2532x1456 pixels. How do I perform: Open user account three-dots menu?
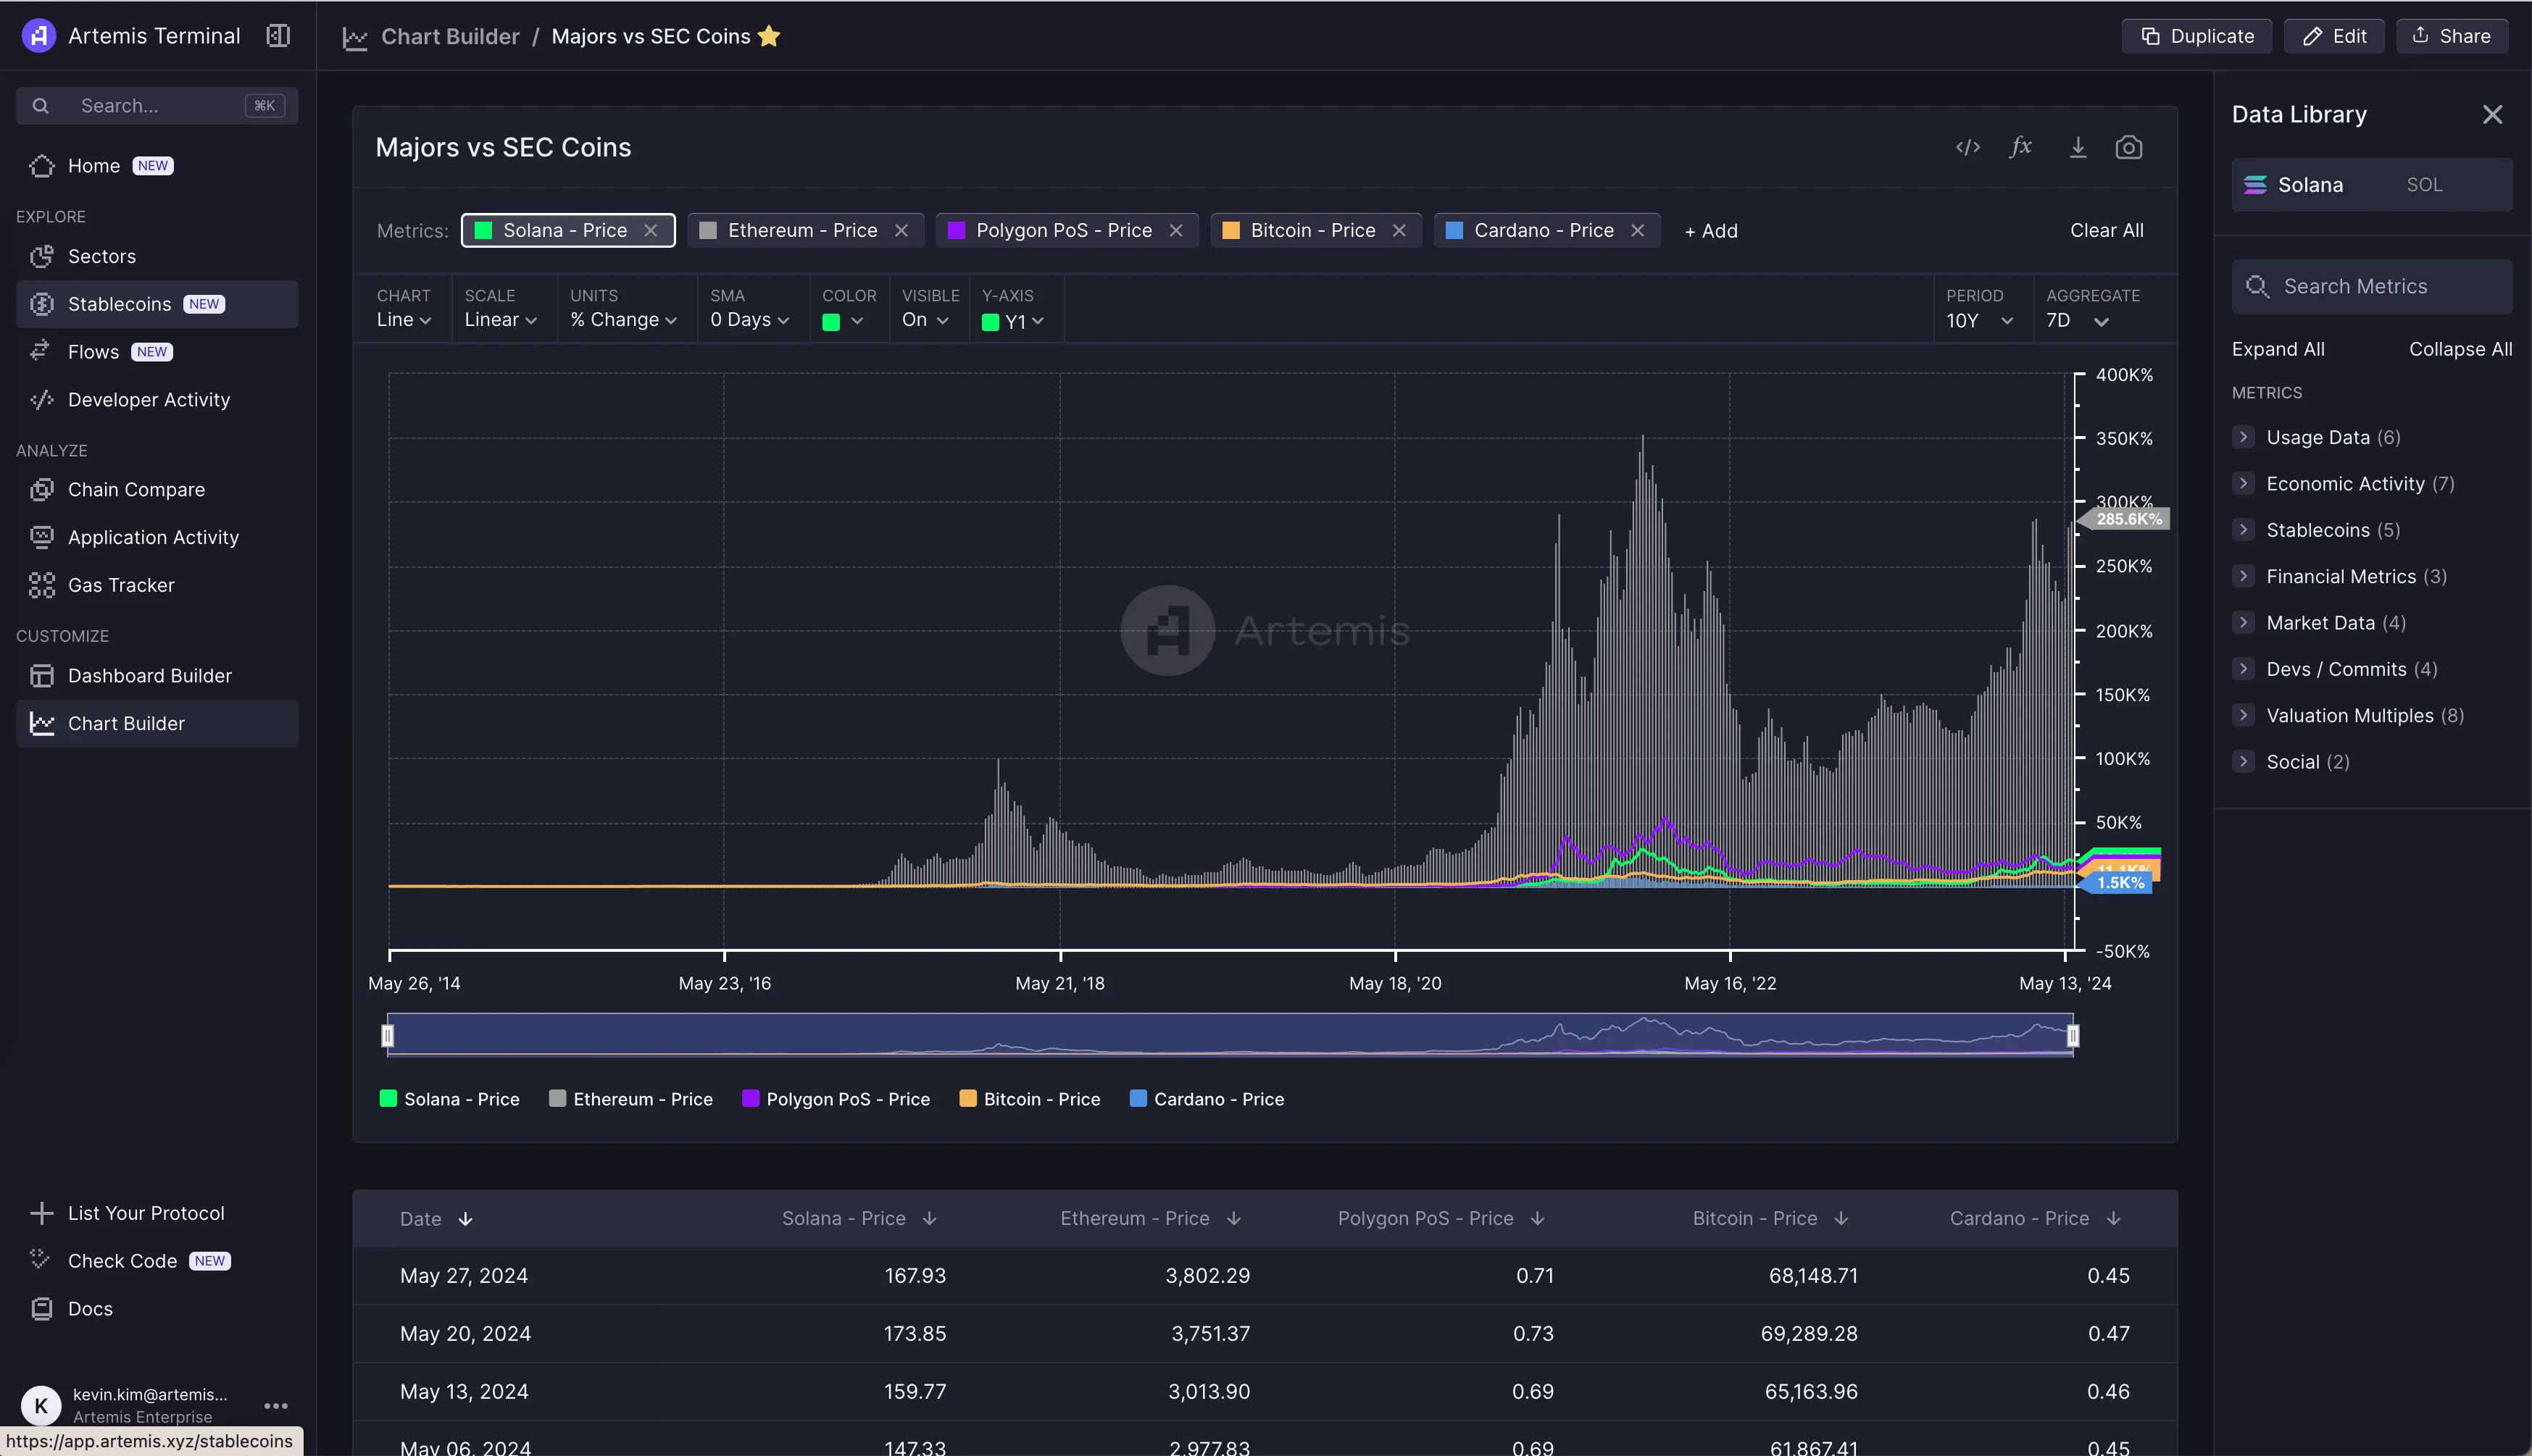[x=276, y=1405]
